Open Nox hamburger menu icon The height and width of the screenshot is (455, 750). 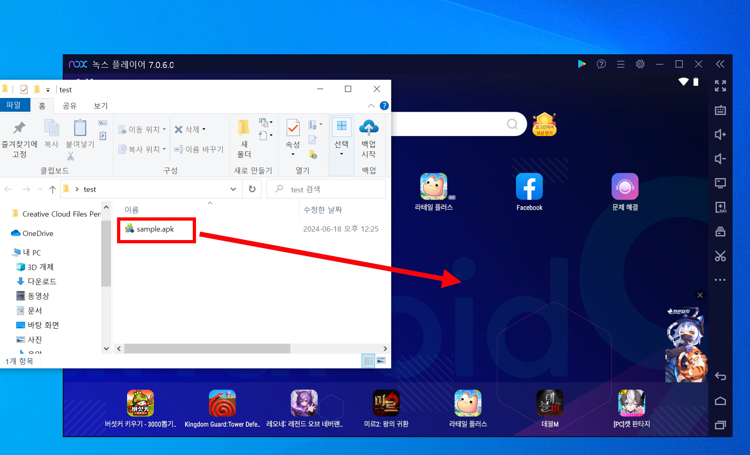click(x=620, y=64)
